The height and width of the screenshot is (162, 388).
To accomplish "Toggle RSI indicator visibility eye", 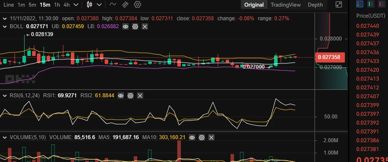I will point(121,96).
